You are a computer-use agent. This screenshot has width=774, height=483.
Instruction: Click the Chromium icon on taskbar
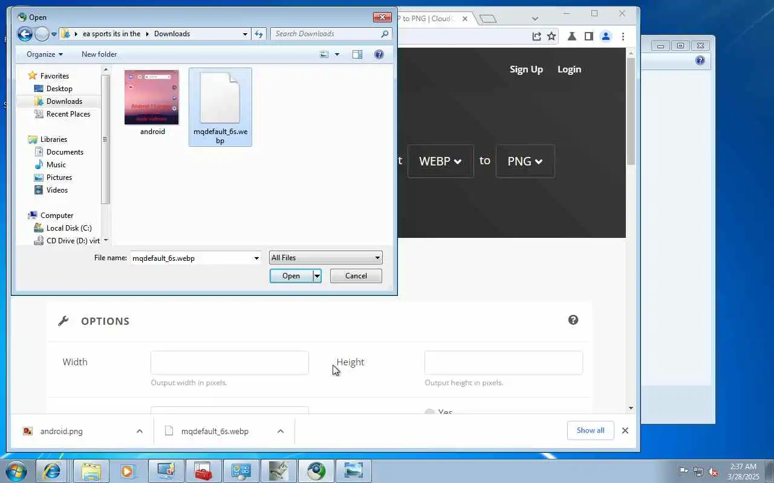point(316,471)
